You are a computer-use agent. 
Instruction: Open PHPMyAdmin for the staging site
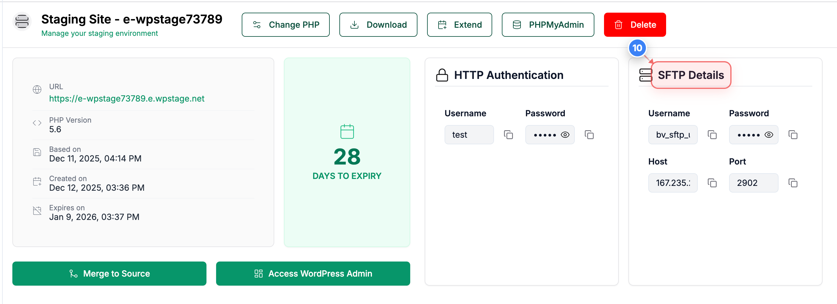coord(548,24)
